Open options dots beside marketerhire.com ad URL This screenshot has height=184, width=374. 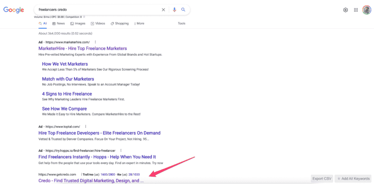95,42
